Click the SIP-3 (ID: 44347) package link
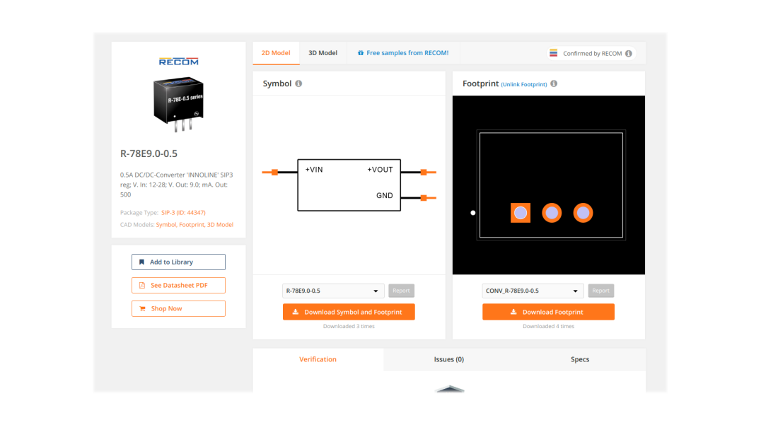 tap(183, 212)
